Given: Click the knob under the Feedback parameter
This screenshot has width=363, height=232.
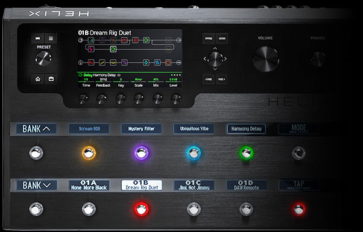Looking at the screenshot, I should (102, 99).
